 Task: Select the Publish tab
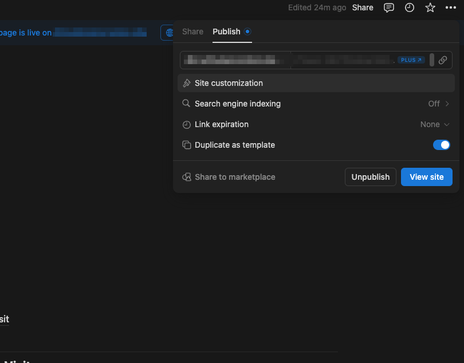point(226,31)
